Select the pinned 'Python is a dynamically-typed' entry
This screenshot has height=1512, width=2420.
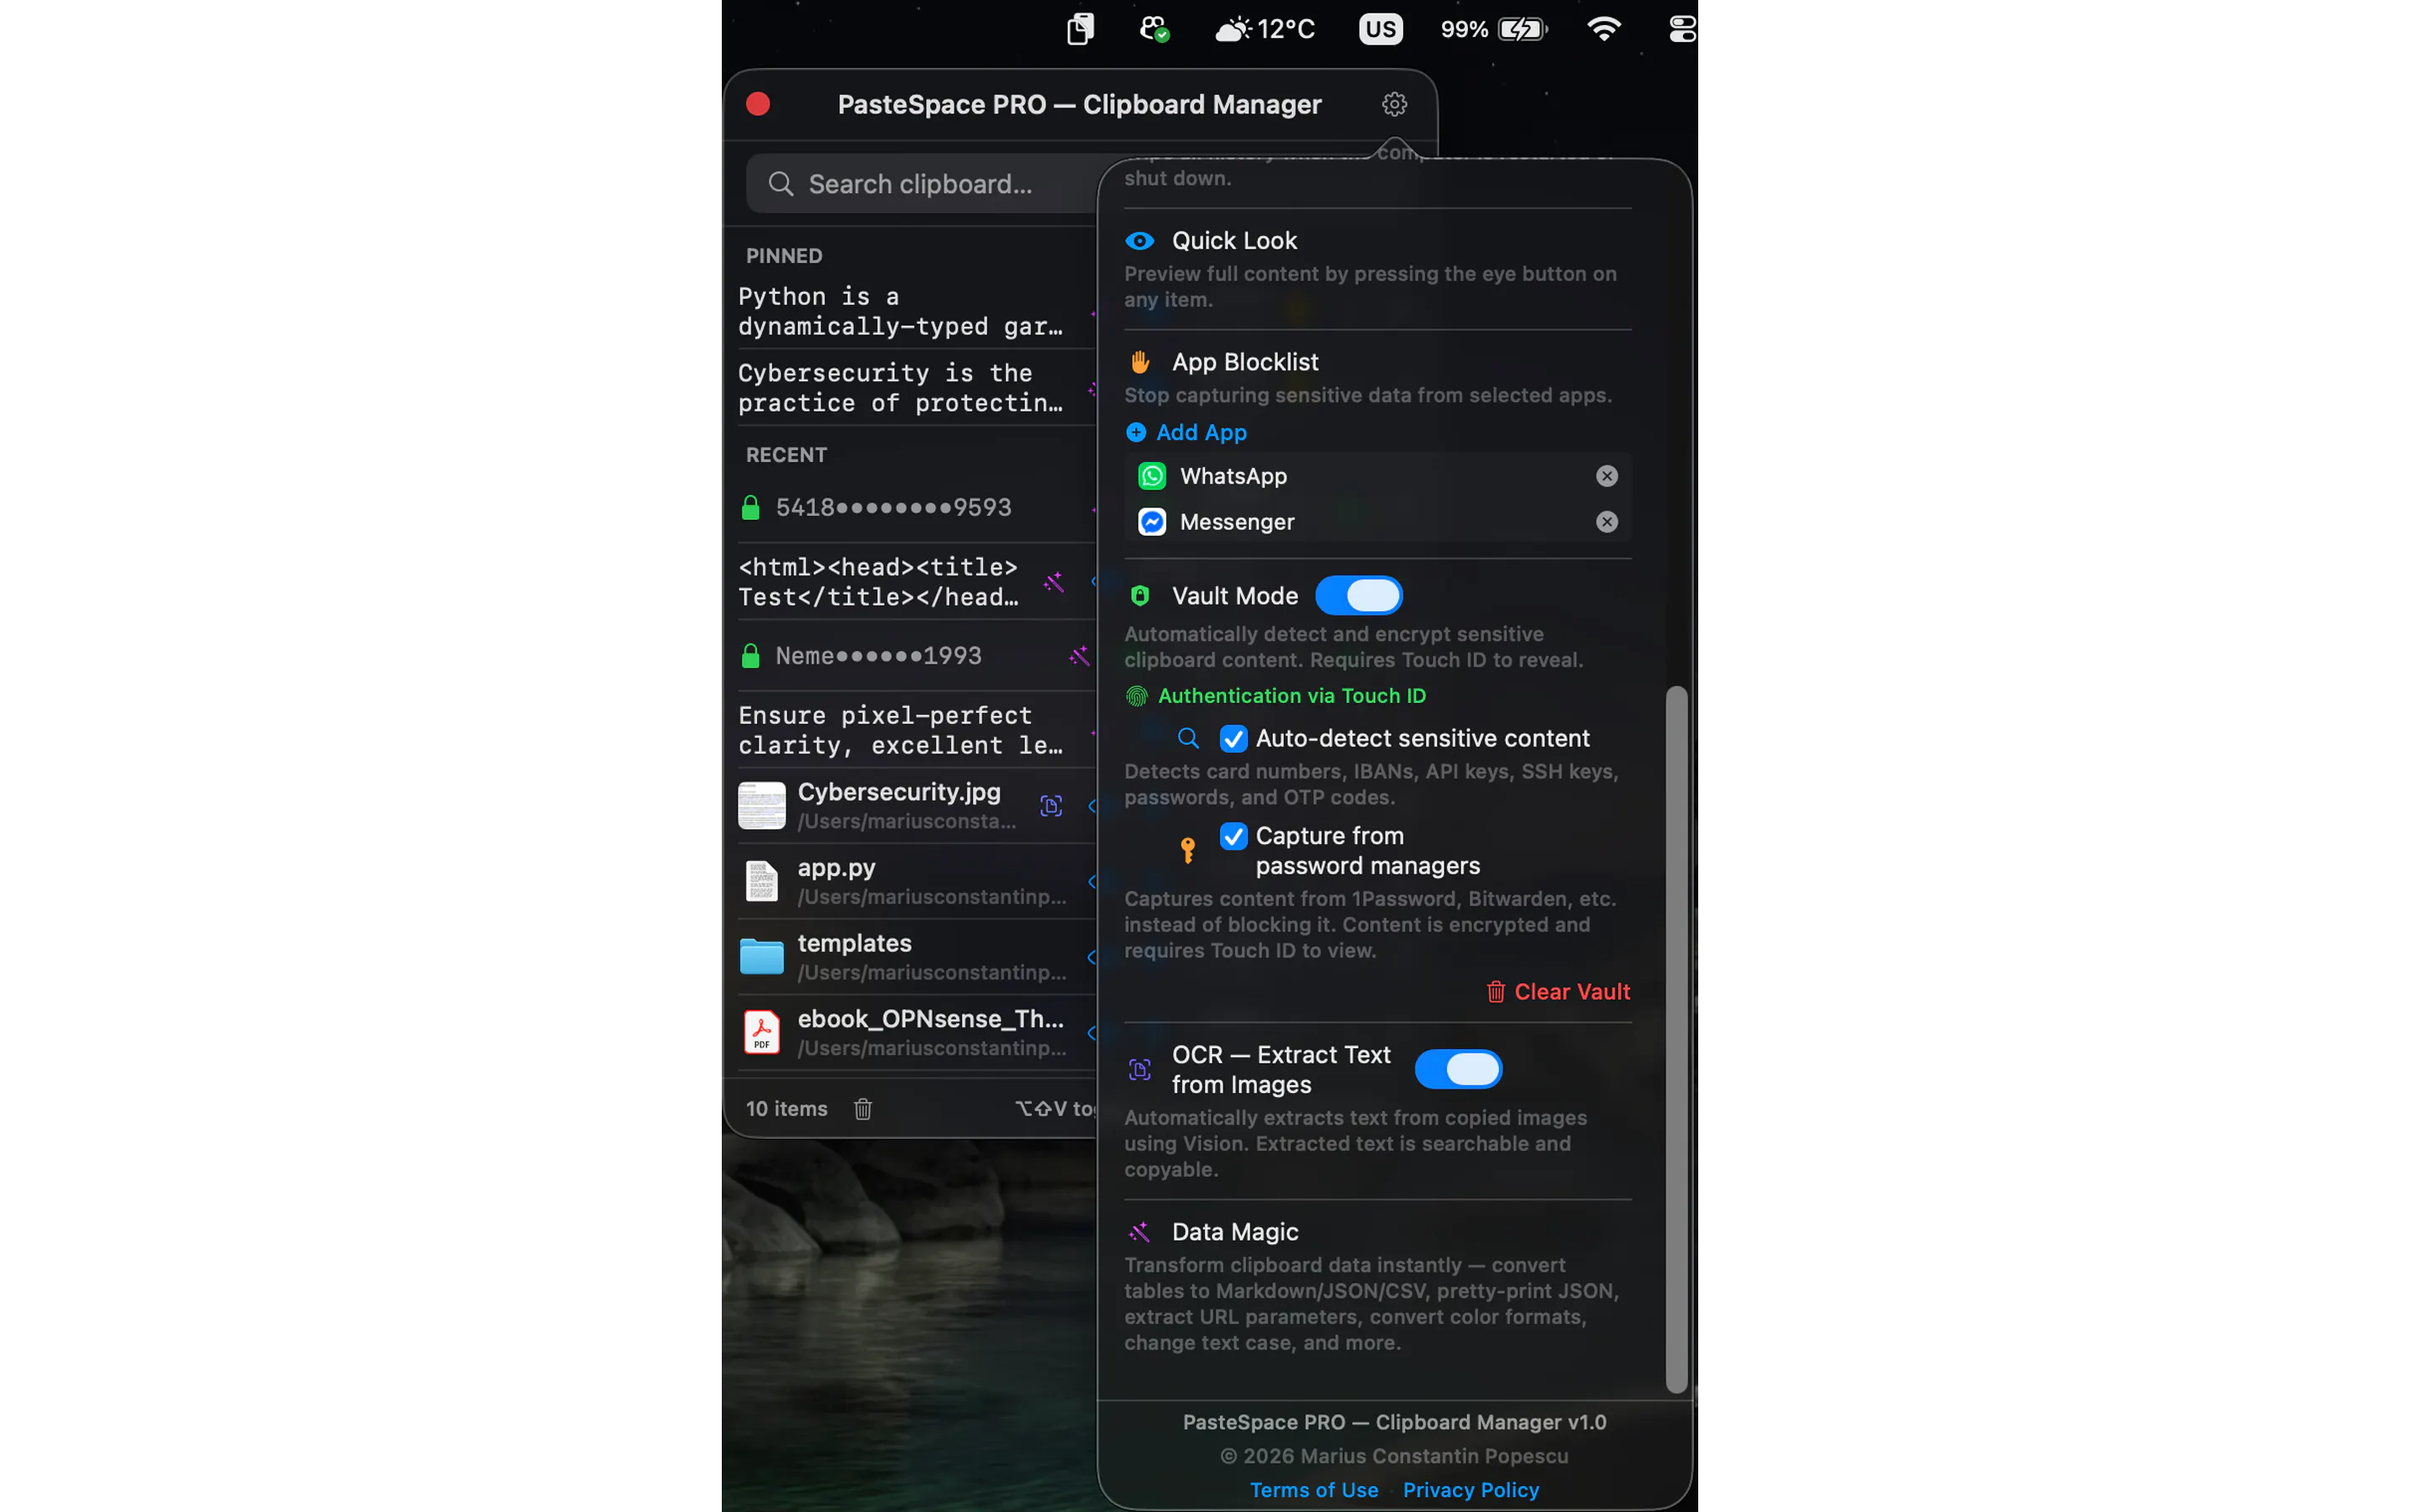pos(900,311)
